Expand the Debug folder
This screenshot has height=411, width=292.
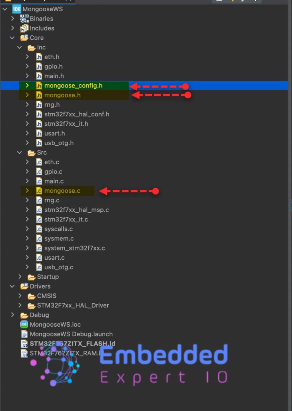click(x=12, y=315)
